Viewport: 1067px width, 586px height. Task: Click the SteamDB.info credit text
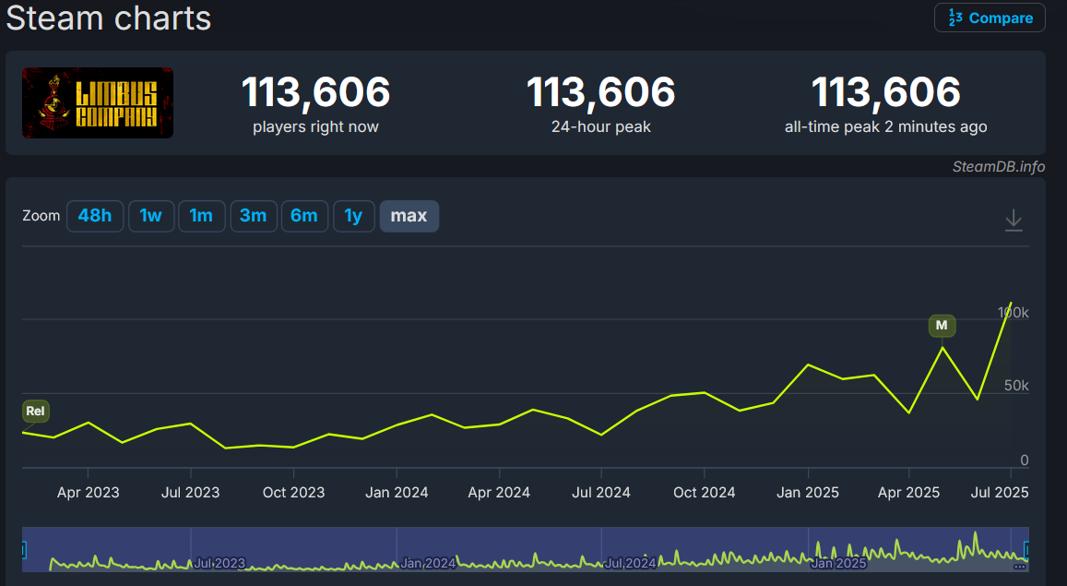tap(998, 167)
